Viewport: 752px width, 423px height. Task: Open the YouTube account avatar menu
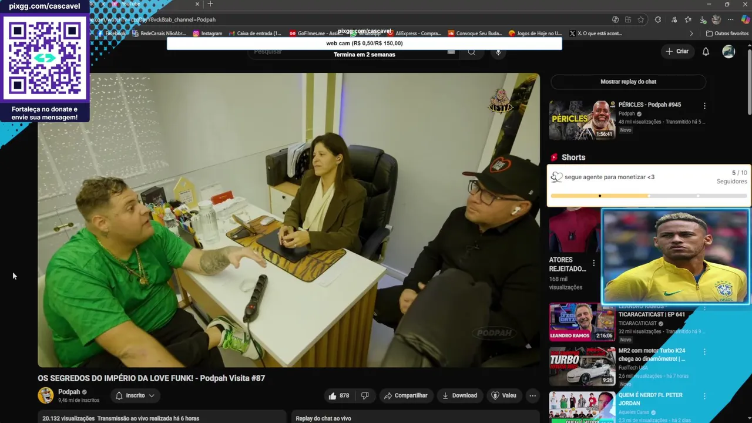pyautogui.click(x=728, y=52)
